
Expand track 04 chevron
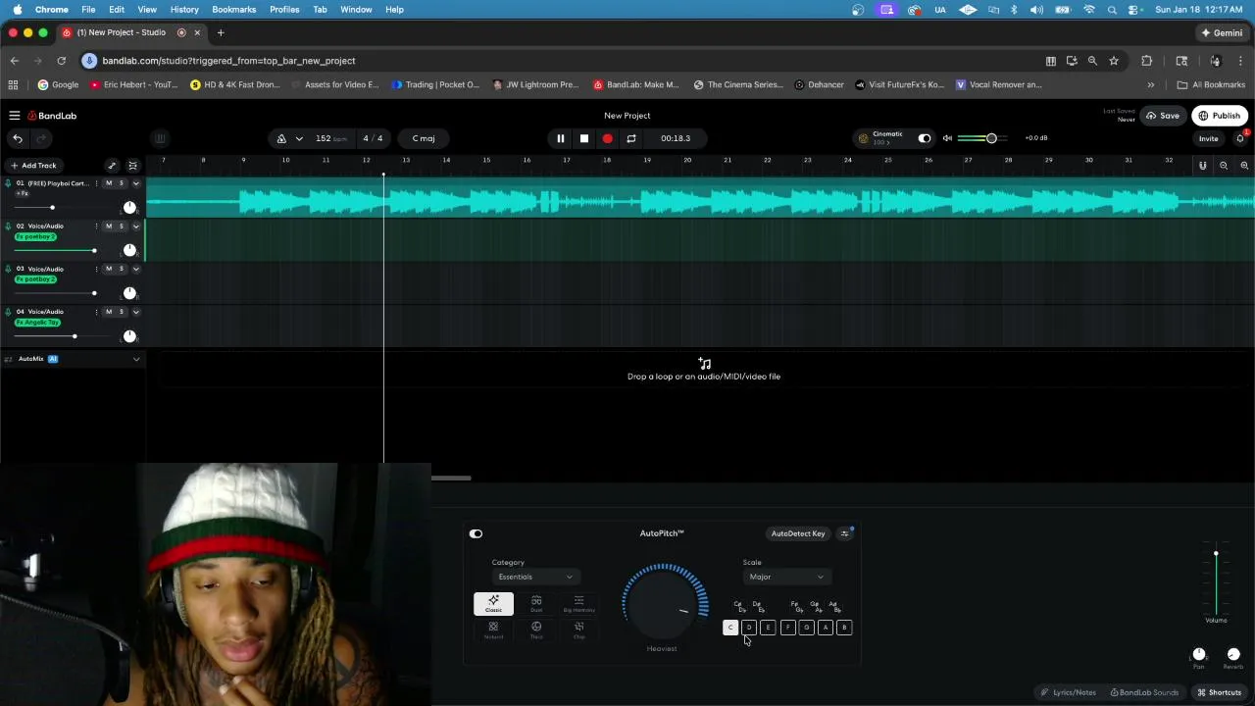136,312
